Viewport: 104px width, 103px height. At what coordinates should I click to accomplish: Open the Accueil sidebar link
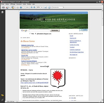(71, 36)
